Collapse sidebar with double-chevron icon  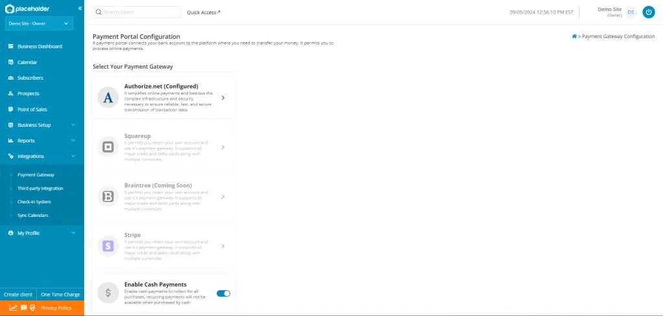80,8
